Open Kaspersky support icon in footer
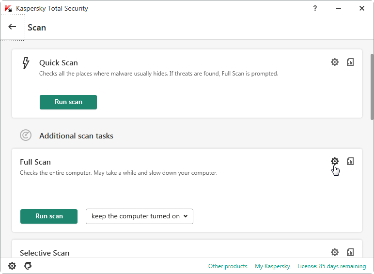The width and height of the screenshot is (374, 274). (28, 266)
